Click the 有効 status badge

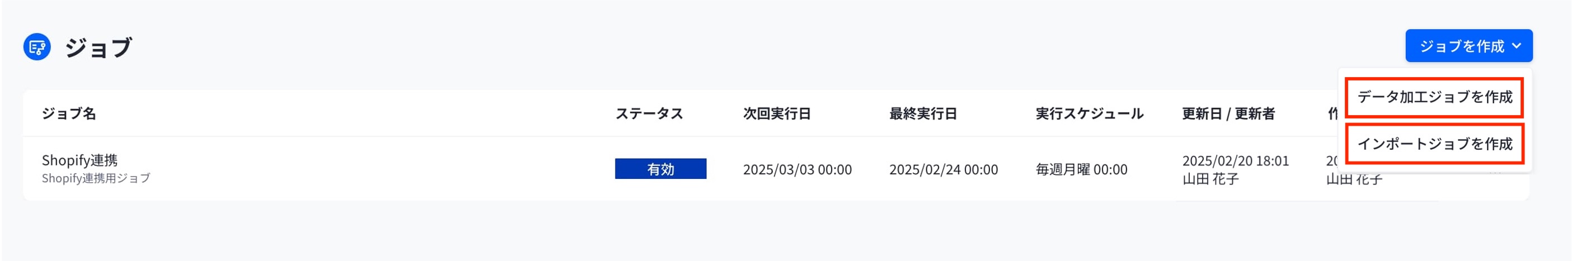[x=660, y=169]
